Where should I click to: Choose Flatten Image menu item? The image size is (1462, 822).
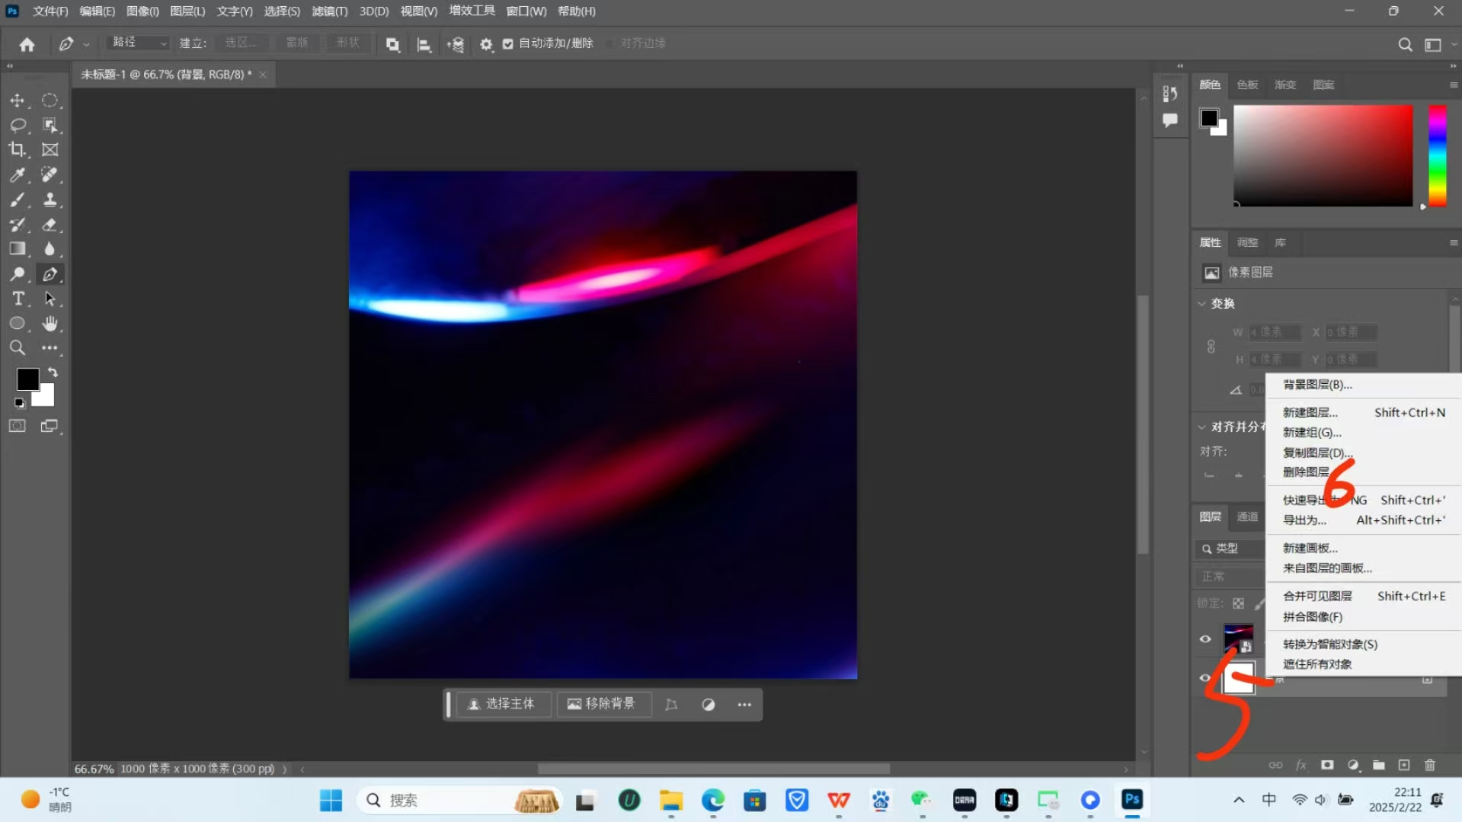(1364, 616)
